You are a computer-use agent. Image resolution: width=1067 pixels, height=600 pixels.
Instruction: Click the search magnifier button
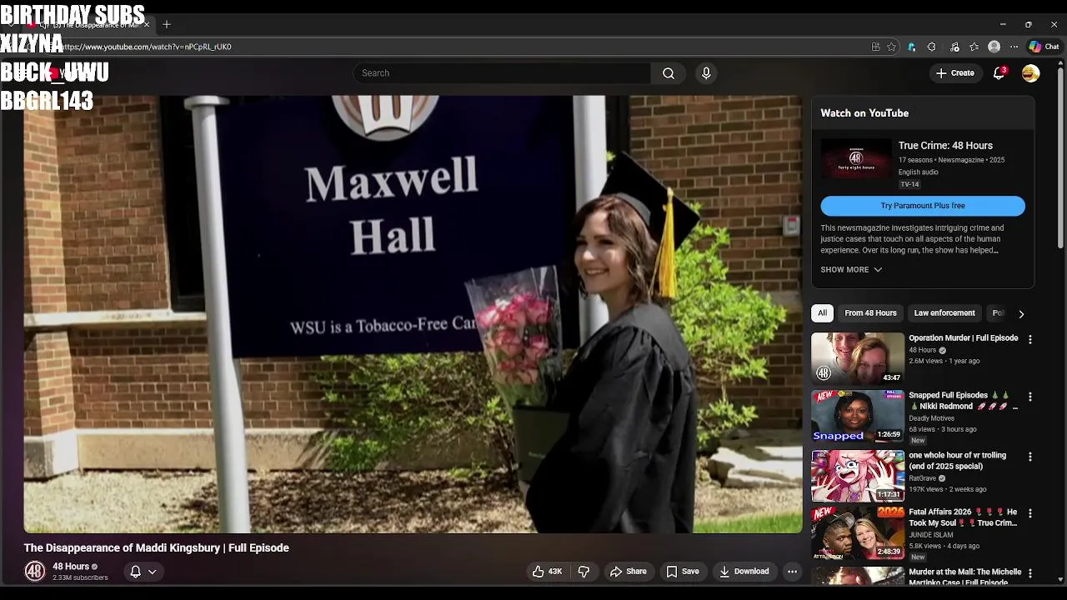(x=669, y=73)
